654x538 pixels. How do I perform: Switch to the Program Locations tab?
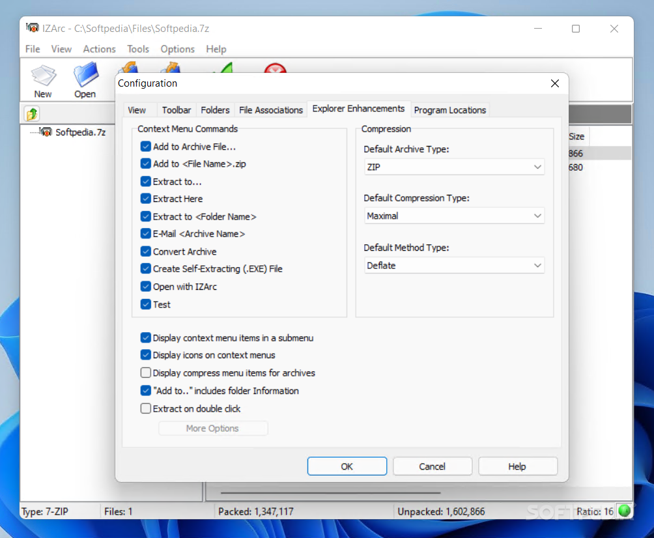pos(450,110)
